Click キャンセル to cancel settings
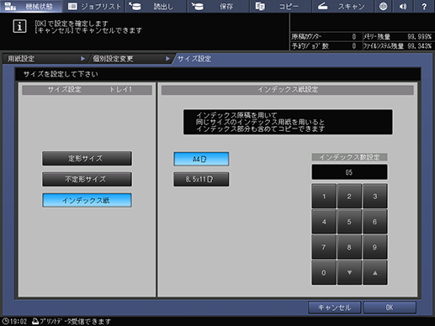Viewport: 435px width, 326px height. coord(334,308)
